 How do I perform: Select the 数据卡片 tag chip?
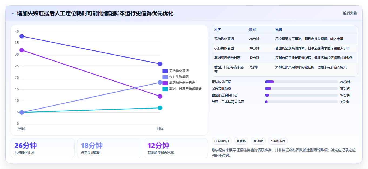tap(278, 141)
